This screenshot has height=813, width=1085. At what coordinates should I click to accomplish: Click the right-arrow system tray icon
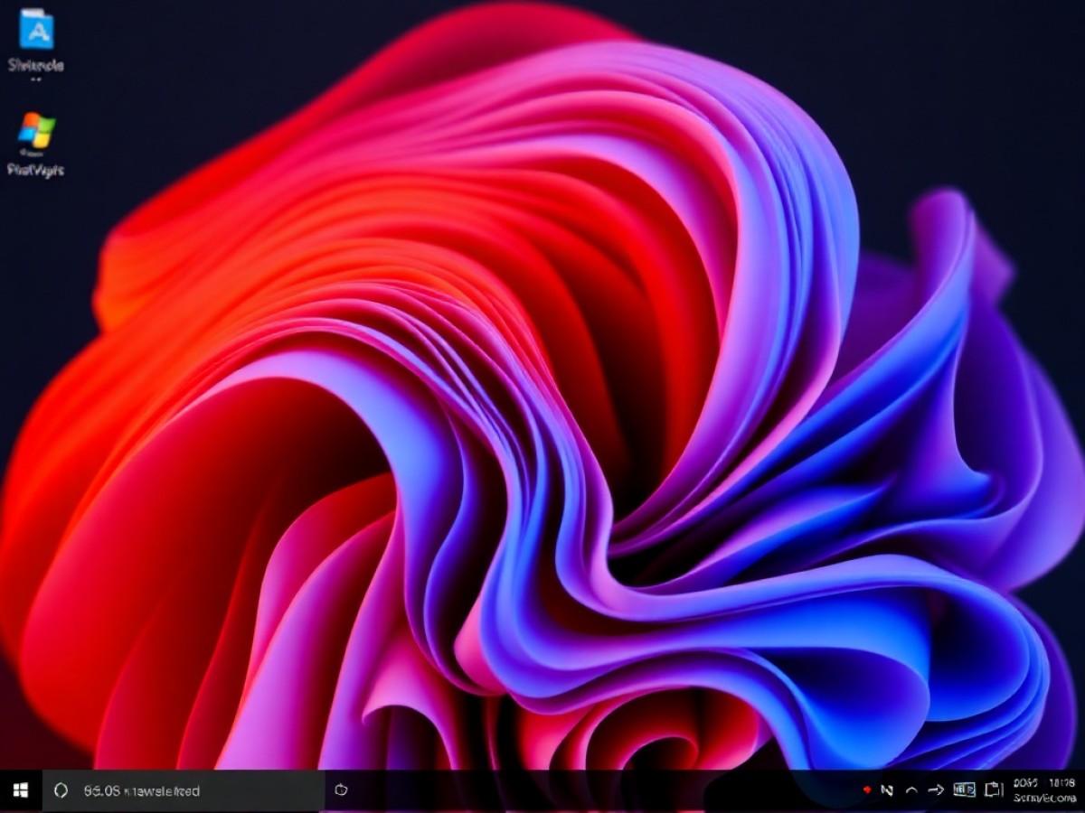[x=936, y=790]
